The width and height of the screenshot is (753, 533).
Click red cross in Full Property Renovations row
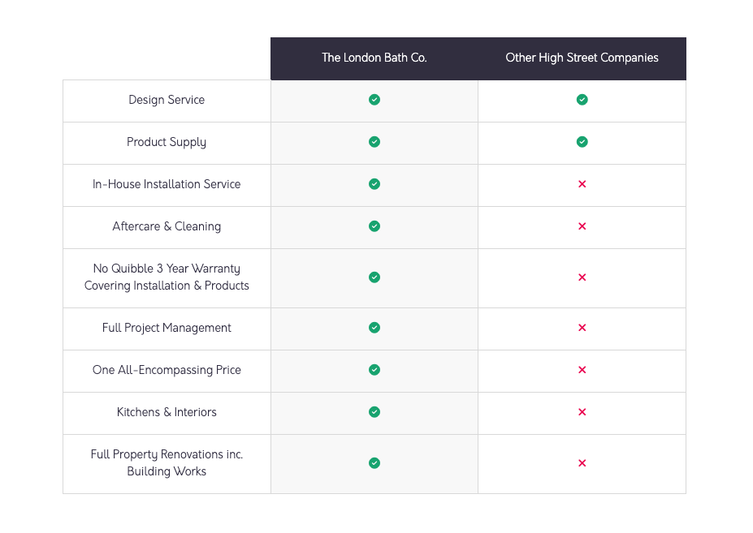pyautogui.click(x=582, y=463)
